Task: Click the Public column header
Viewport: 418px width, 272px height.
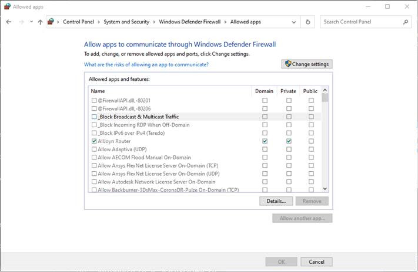Action: pyautogui.click(x=310, y=91)
